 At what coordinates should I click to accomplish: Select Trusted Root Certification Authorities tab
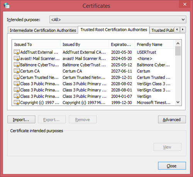[x=114, y=30]
